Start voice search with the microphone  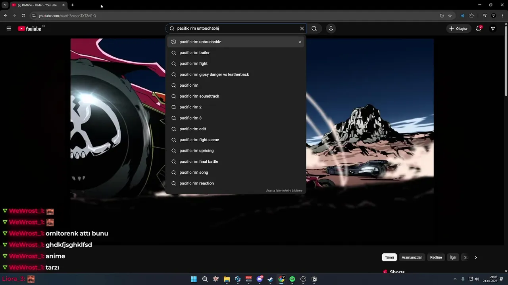pos(331,28)
